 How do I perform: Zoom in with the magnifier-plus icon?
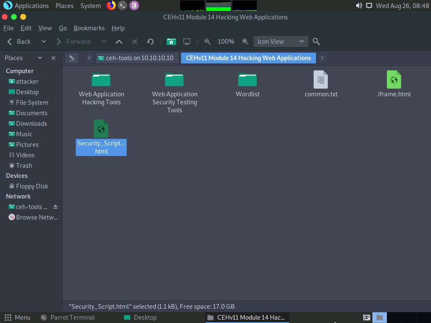[x=245, y=41]
